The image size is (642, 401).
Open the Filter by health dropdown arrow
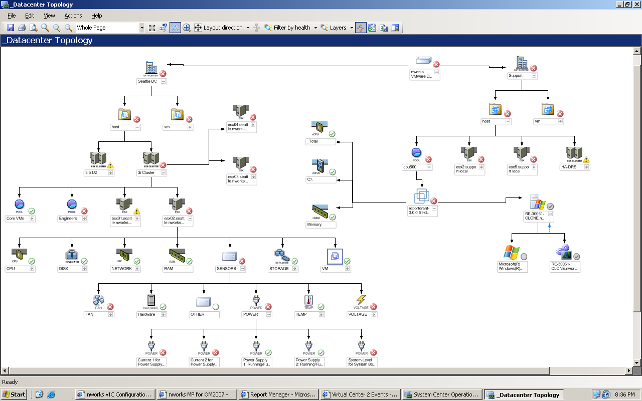[315, 28]
